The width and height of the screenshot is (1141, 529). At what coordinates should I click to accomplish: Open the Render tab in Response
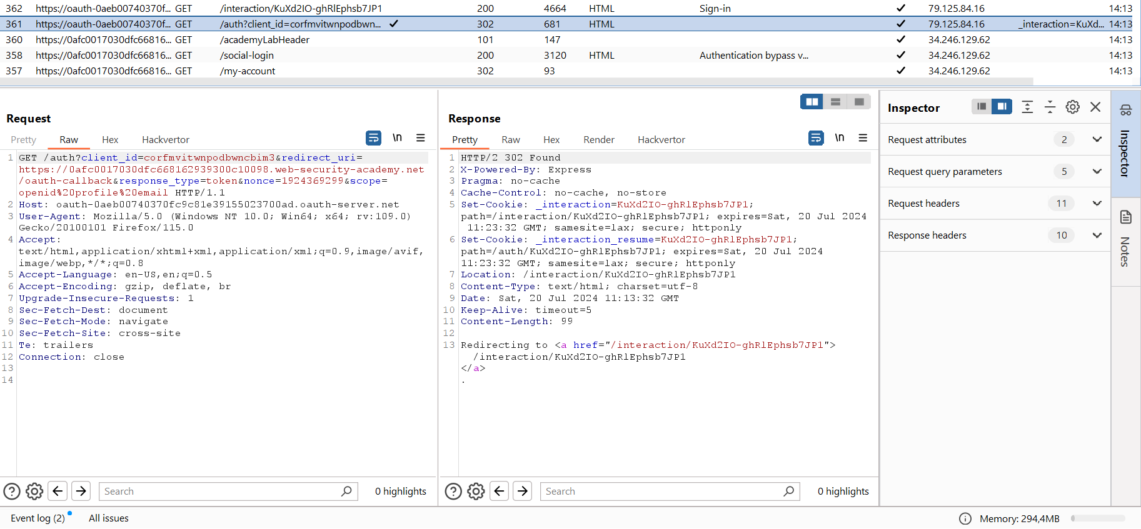tap(599, 140)
